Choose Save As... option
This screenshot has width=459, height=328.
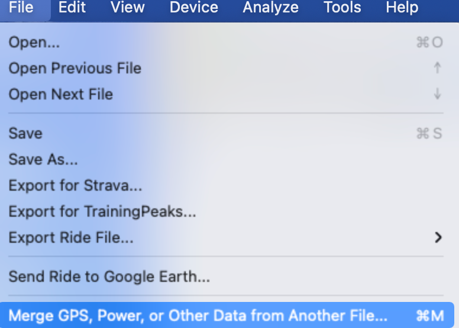pos(43,159)
